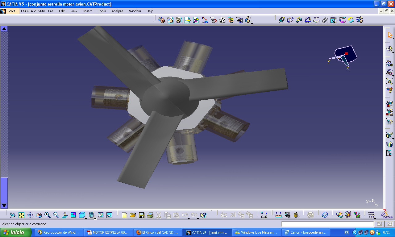Open the Undo history dropdown arrow
The width and height of the screenshot is (395, 237).
[189, 218]
